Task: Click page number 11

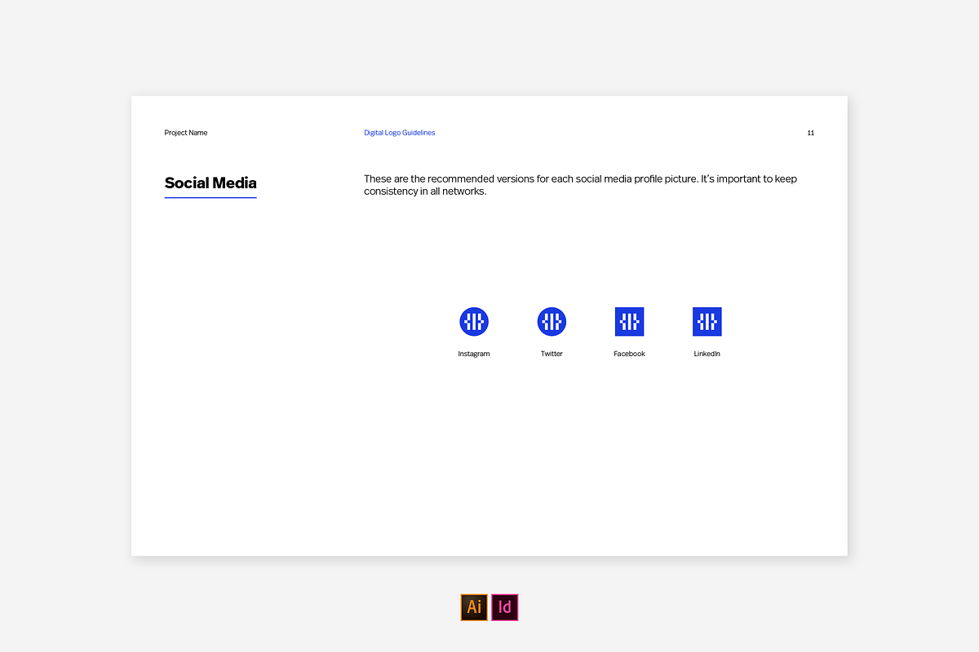Action: coord(810,133)
